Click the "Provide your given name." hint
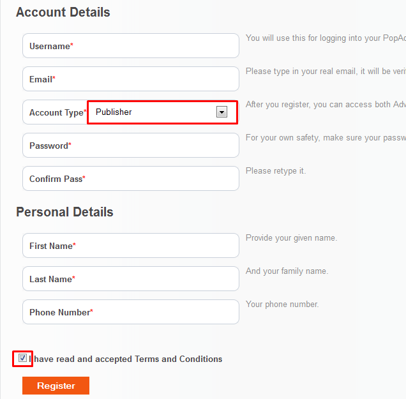 291,237
